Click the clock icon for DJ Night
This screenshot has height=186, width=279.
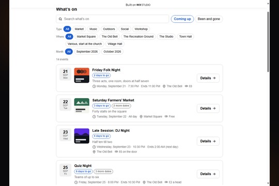[x=94, y=147]
